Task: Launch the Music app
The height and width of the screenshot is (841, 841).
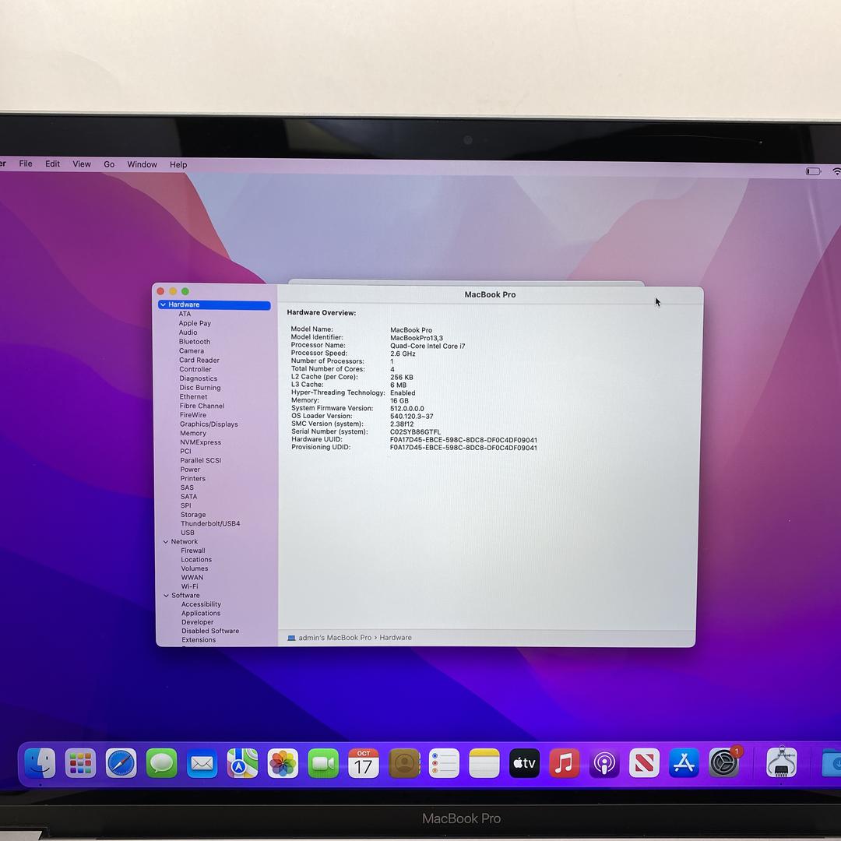Action: point(564,763)
